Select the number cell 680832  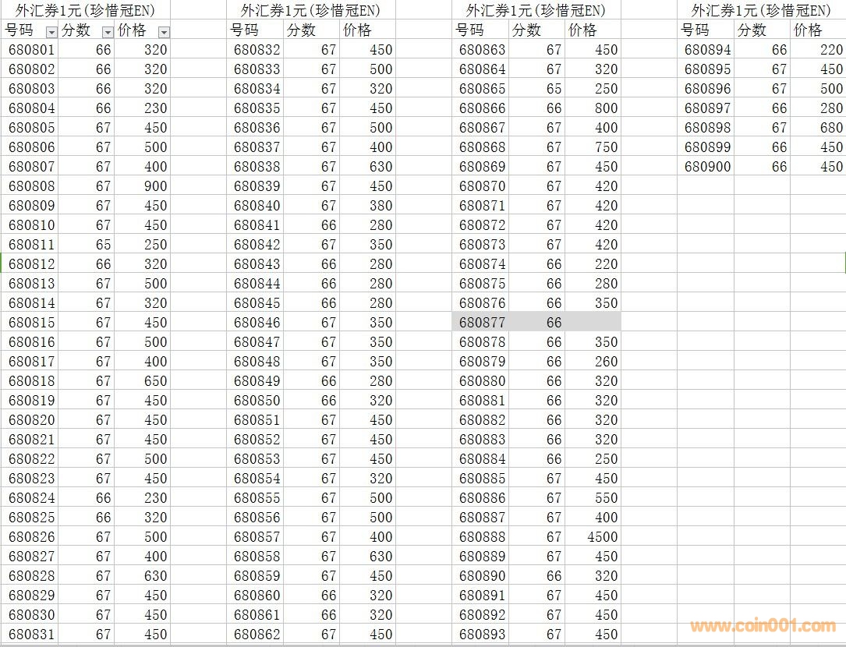(257, 49)
